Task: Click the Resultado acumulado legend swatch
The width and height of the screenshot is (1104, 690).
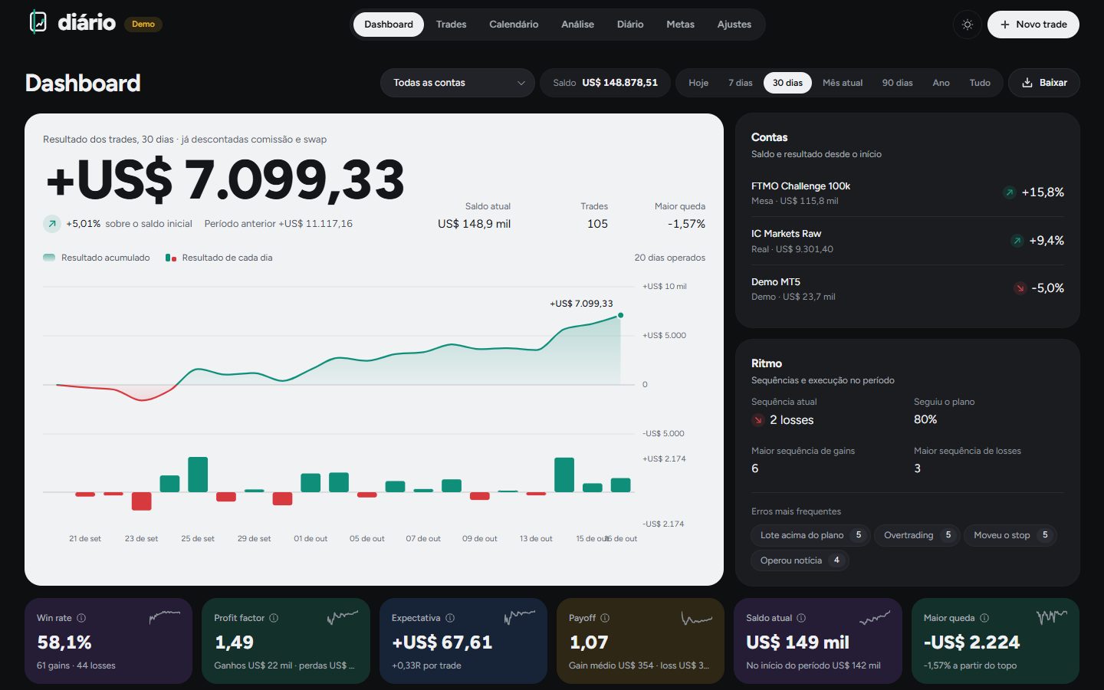Action: tap(49, 258)
